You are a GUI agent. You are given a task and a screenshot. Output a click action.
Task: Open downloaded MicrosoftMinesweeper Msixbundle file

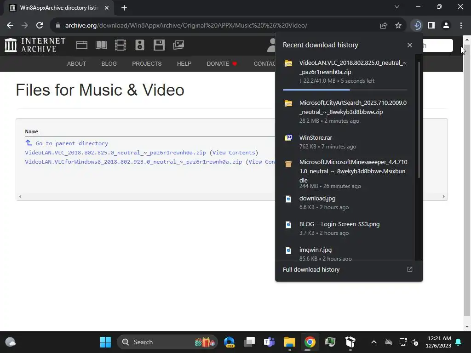pos(345,175)
